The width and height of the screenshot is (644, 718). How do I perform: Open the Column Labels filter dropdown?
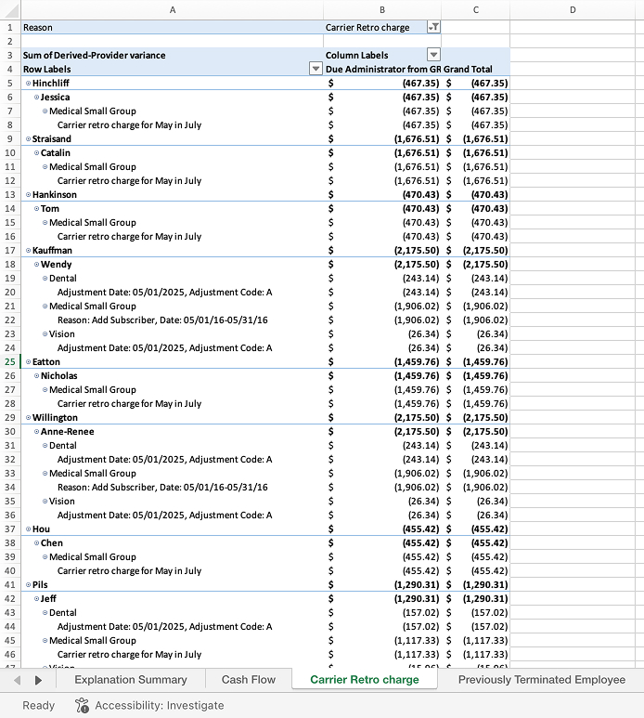(433, 55)
